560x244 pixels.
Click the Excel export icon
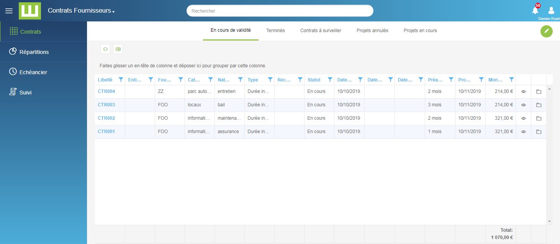click(x=118, y=49)
